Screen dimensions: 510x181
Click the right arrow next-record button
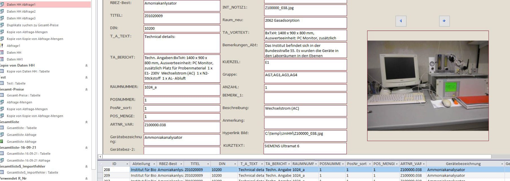[x=444, y=21]
